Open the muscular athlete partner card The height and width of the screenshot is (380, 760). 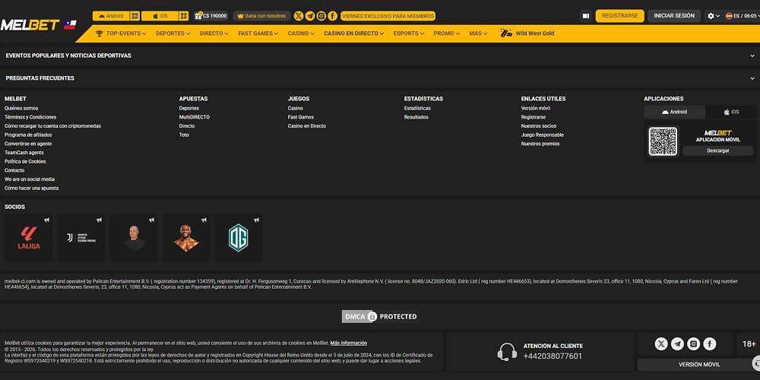click(186, 238)
